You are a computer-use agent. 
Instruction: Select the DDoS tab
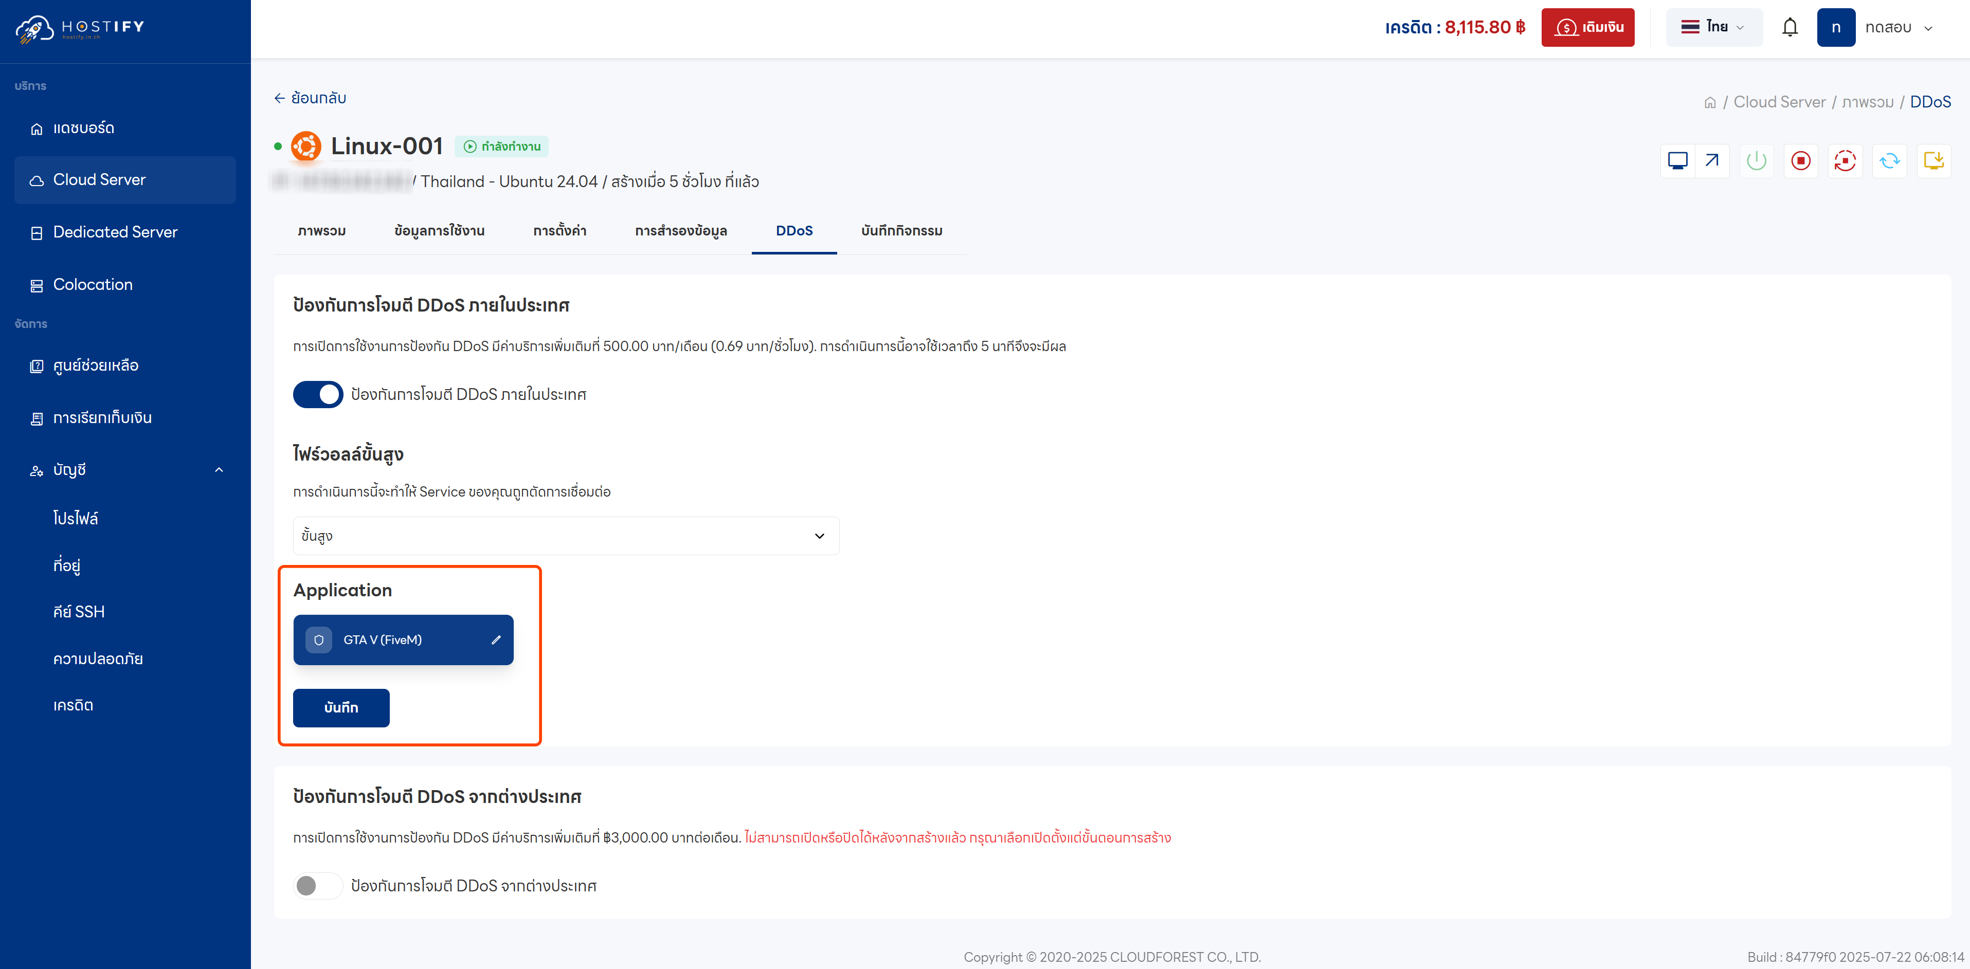794,230
